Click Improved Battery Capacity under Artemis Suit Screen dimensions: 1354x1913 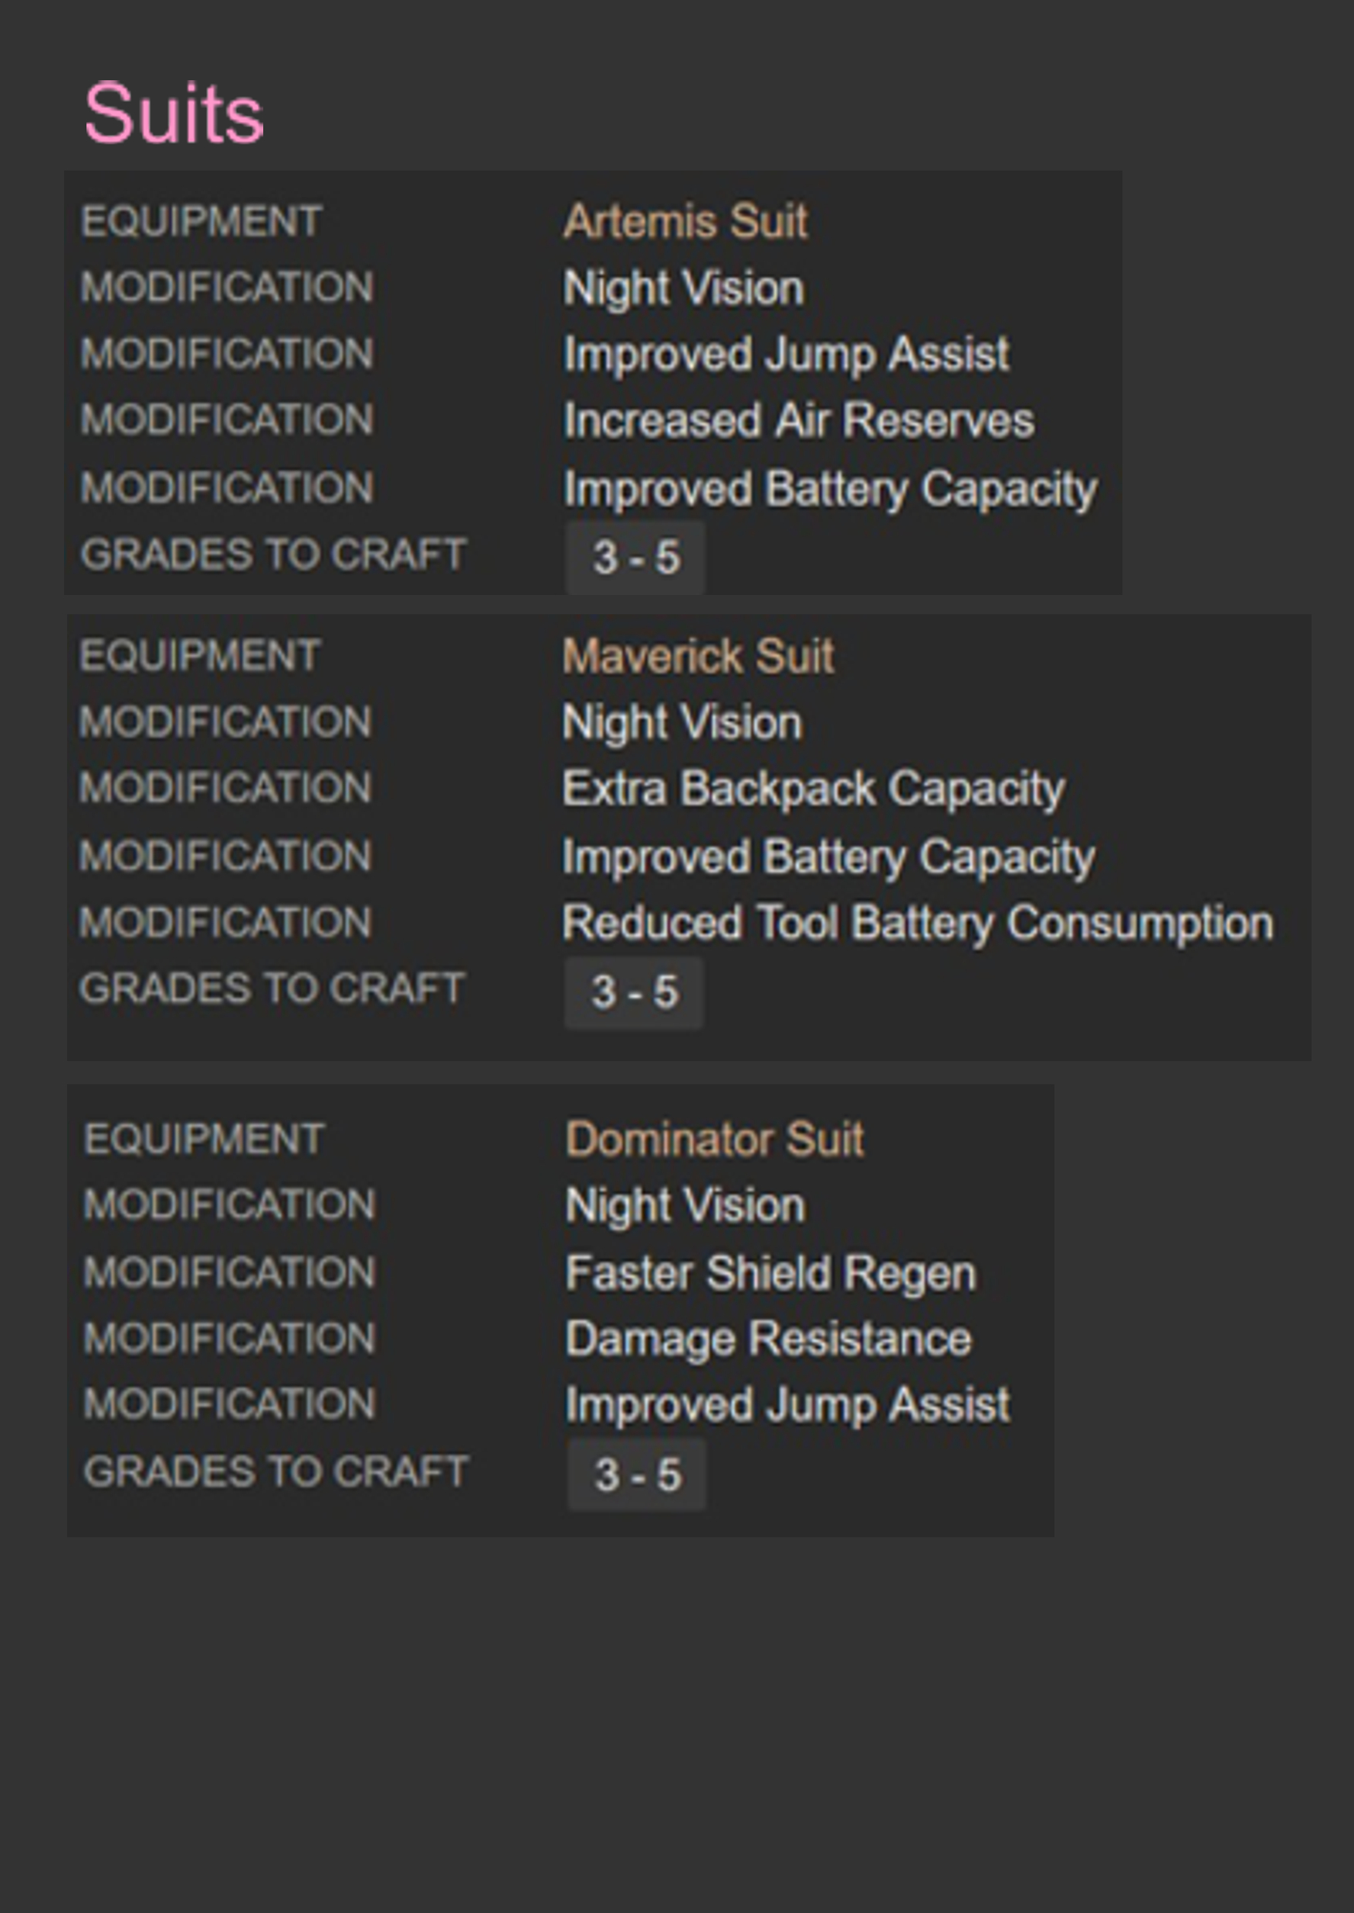coord(831,489)
